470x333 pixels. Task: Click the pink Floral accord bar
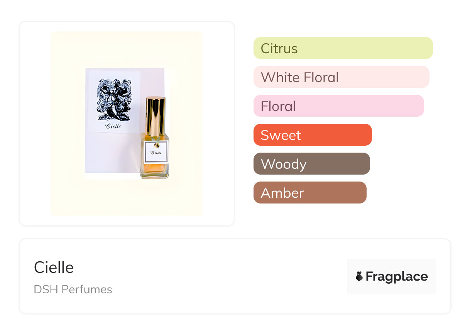(x=338, y=106)
